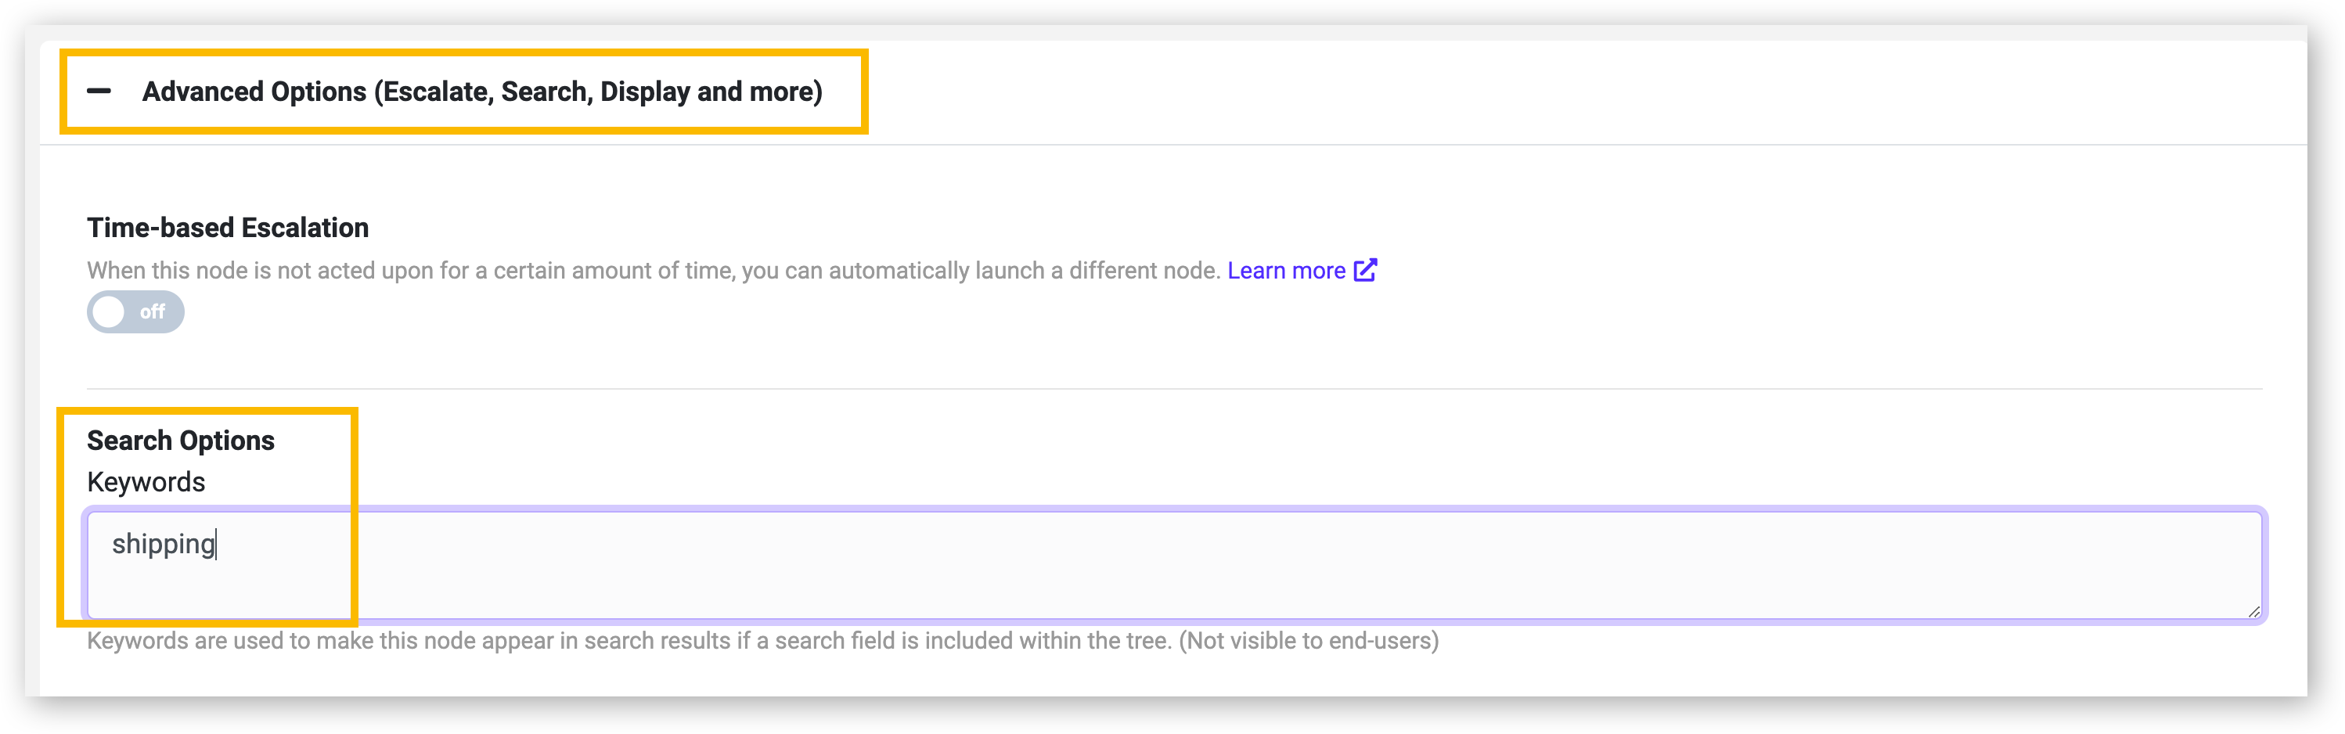Grab the textarea resize handle corner
2345x734 pixels.
(2253, 611)
